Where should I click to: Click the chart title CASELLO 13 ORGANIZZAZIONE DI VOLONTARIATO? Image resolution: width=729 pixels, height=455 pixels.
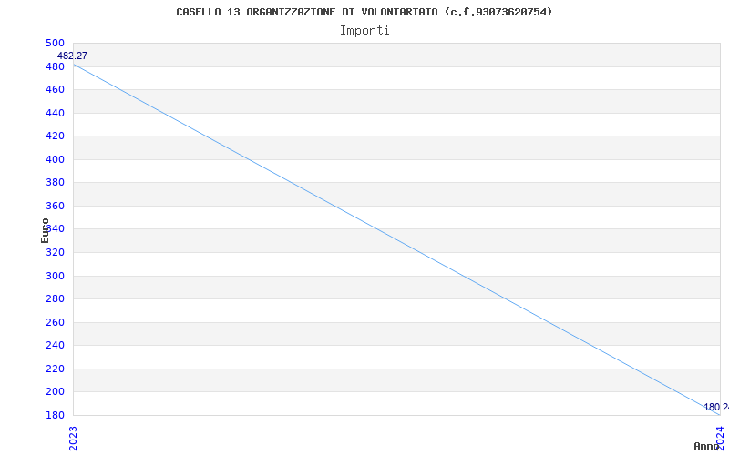click(364, 12)
